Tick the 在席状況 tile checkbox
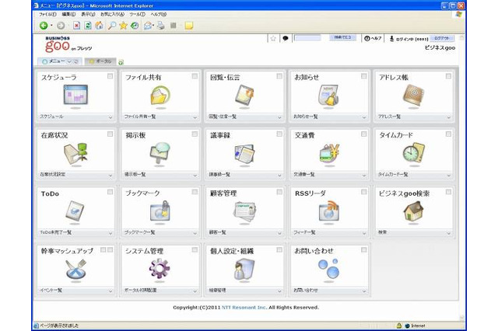The height and width of the screenshot is (331, 498). point(110,134)
